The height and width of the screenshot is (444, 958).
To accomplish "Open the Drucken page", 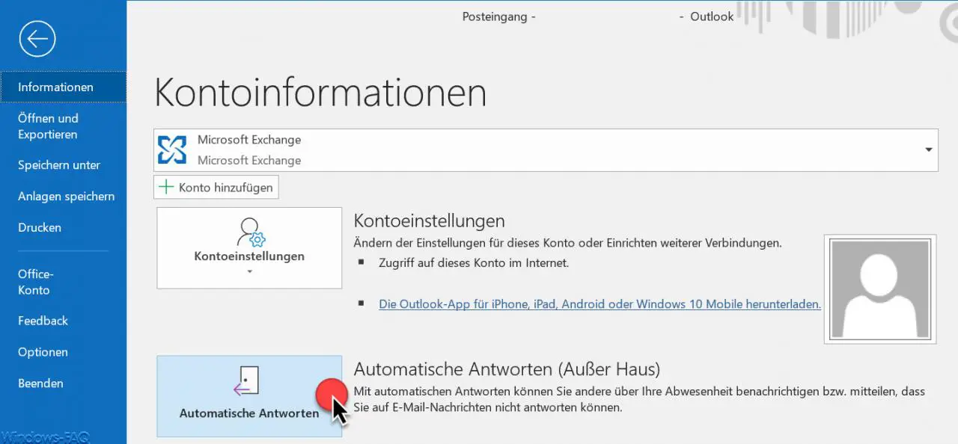I will point(64,227).
